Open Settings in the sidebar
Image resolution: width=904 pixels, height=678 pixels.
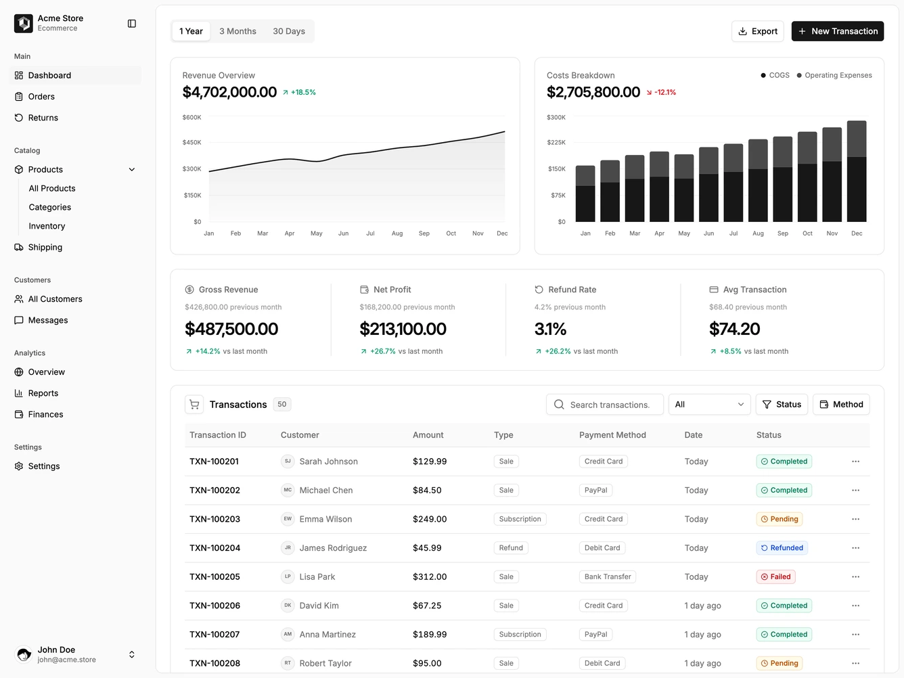(x=75, y=466)
